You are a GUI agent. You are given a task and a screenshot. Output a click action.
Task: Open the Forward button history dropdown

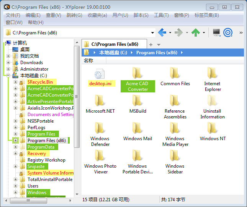click(x=187, y=33)
